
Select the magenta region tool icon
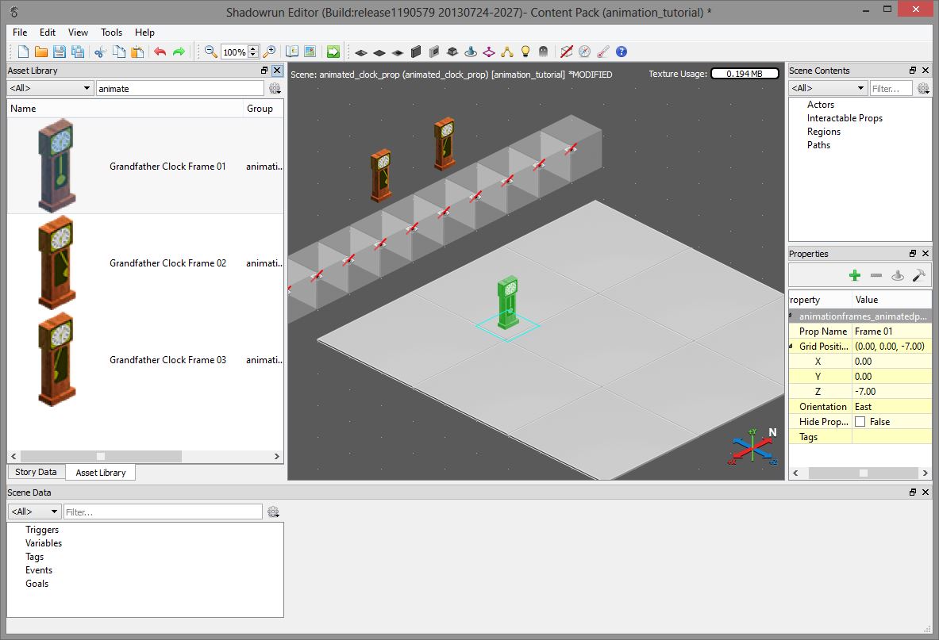point(489,52)
